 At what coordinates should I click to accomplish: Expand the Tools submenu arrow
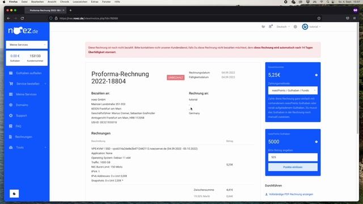pos(45,147)
